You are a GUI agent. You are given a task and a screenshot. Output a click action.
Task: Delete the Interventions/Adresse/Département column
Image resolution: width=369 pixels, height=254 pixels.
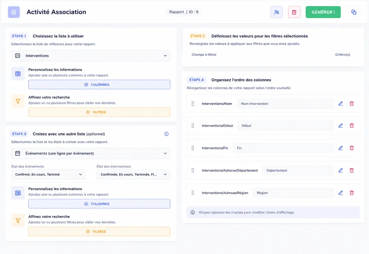(352, 170)
